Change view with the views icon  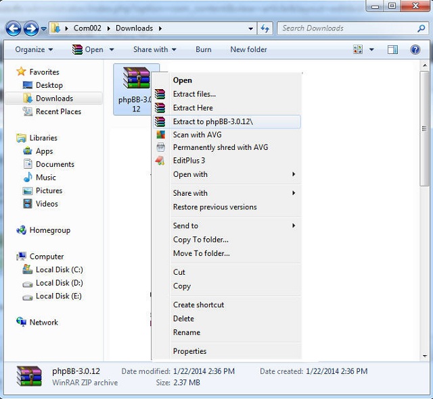coord(358,49)
